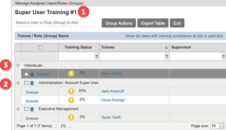226x130 pixels.
Task: Click warning status icon for Olivia Rodrigo
Action: (x=71, y=100)
